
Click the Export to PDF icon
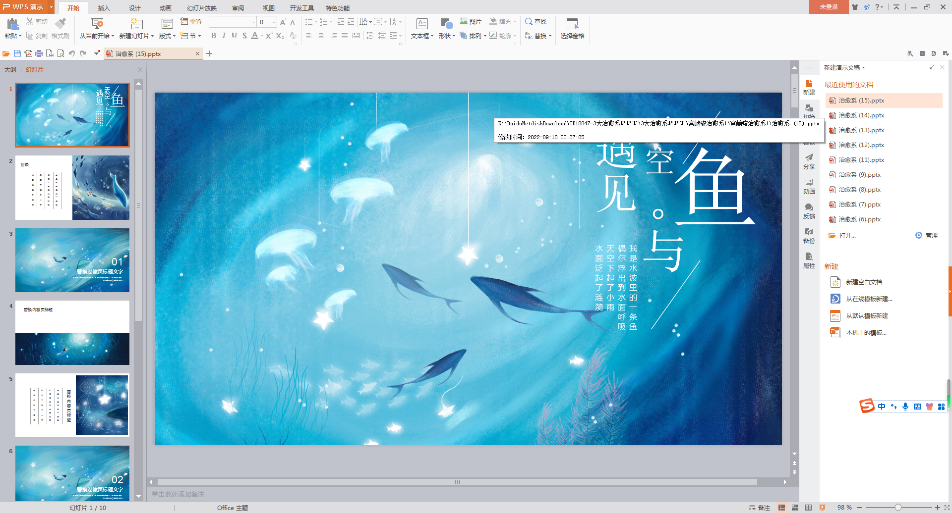tap(28, 53)
